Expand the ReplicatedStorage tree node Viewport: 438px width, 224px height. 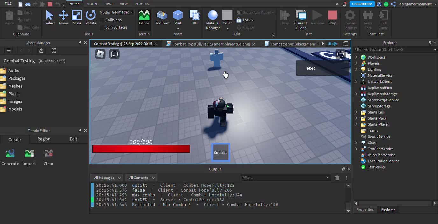pos(356,94)
